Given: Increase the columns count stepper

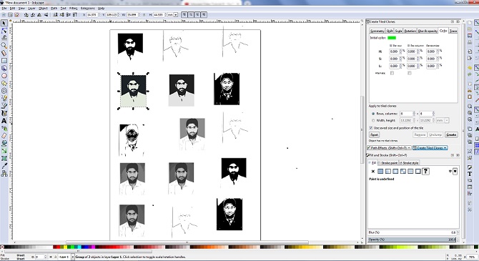Looking at the screenshot, I should point(433,112).
